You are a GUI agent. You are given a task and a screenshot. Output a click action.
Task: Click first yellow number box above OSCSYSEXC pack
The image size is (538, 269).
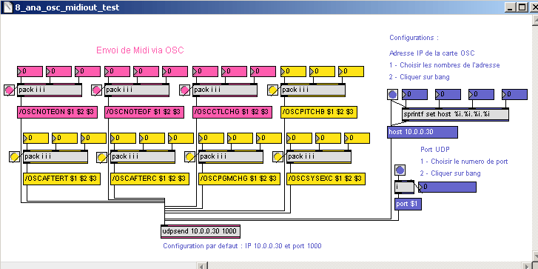(300, 138)
